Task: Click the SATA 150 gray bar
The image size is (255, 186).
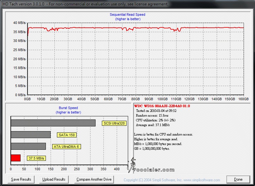Action: tap(31, 135)
